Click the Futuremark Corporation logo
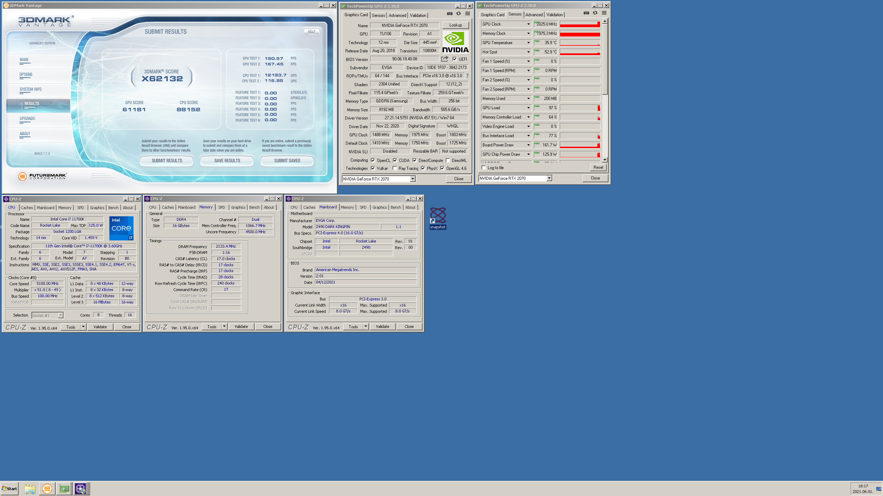883x496 pixels. pos(42,176)
